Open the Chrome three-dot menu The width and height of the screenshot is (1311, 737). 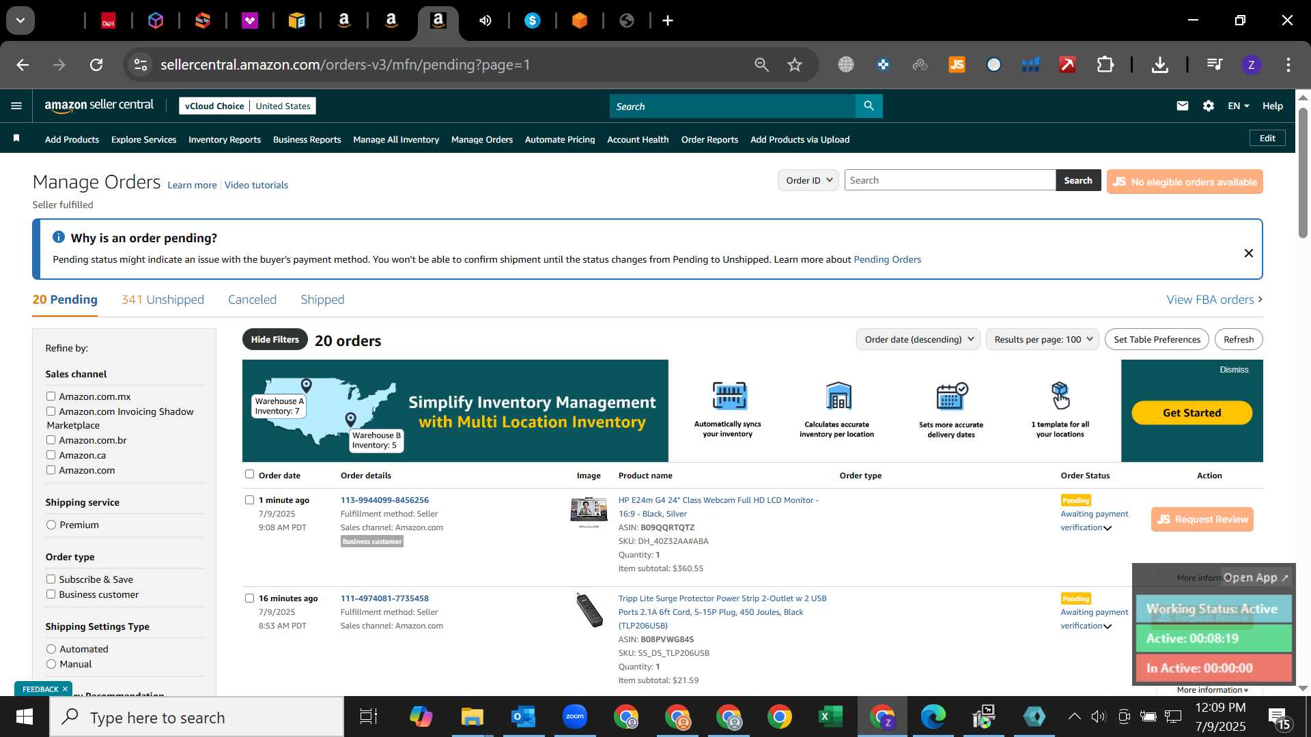tap(1288, 65)
